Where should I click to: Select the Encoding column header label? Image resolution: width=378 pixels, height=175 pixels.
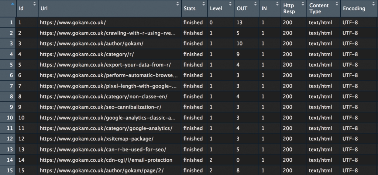coord(354,8)
